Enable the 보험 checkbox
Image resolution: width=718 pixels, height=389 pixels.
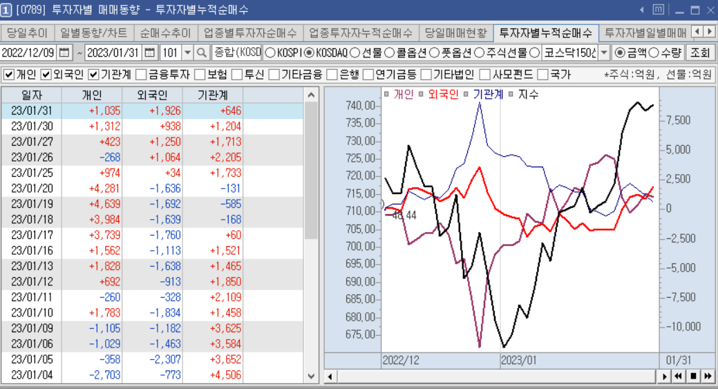200,74
